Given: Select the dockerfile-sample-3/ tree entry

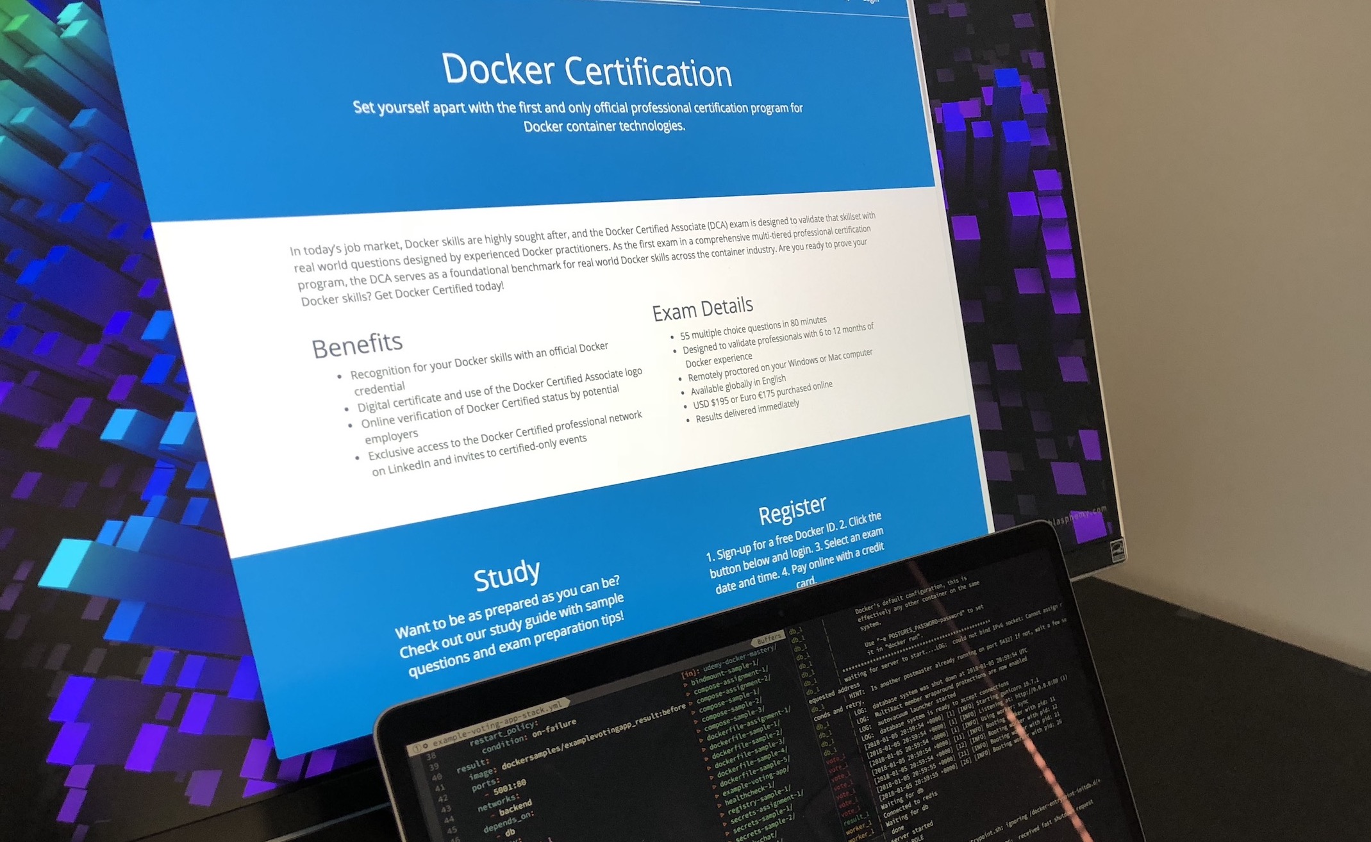Looking at the screenshot, I should point(750,754).
